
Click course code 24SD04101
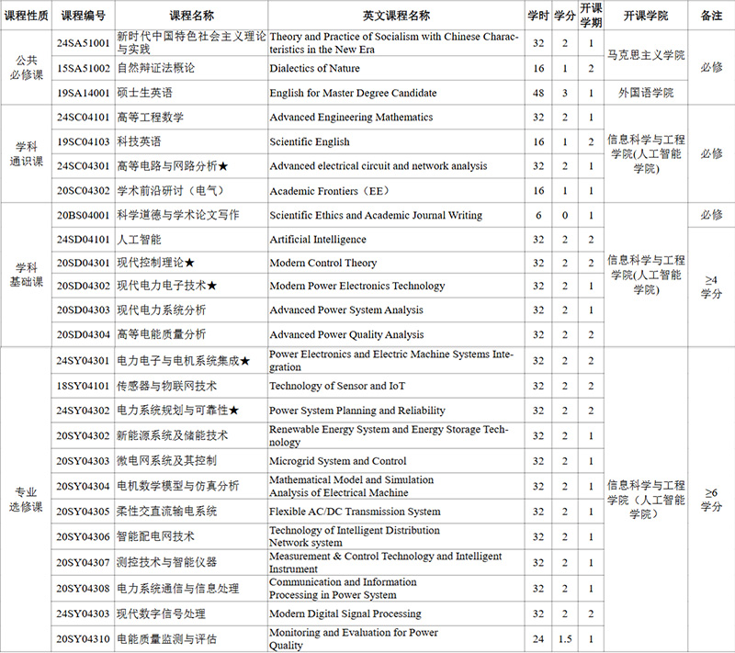(84, 240)
